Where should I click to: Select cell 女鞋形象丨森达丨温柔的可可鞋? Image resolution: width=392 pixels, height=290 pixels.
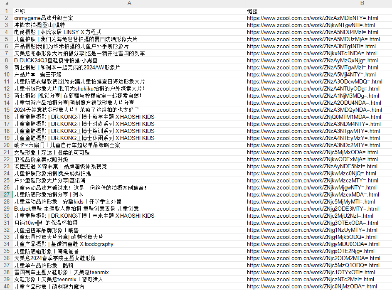[129, 152]
